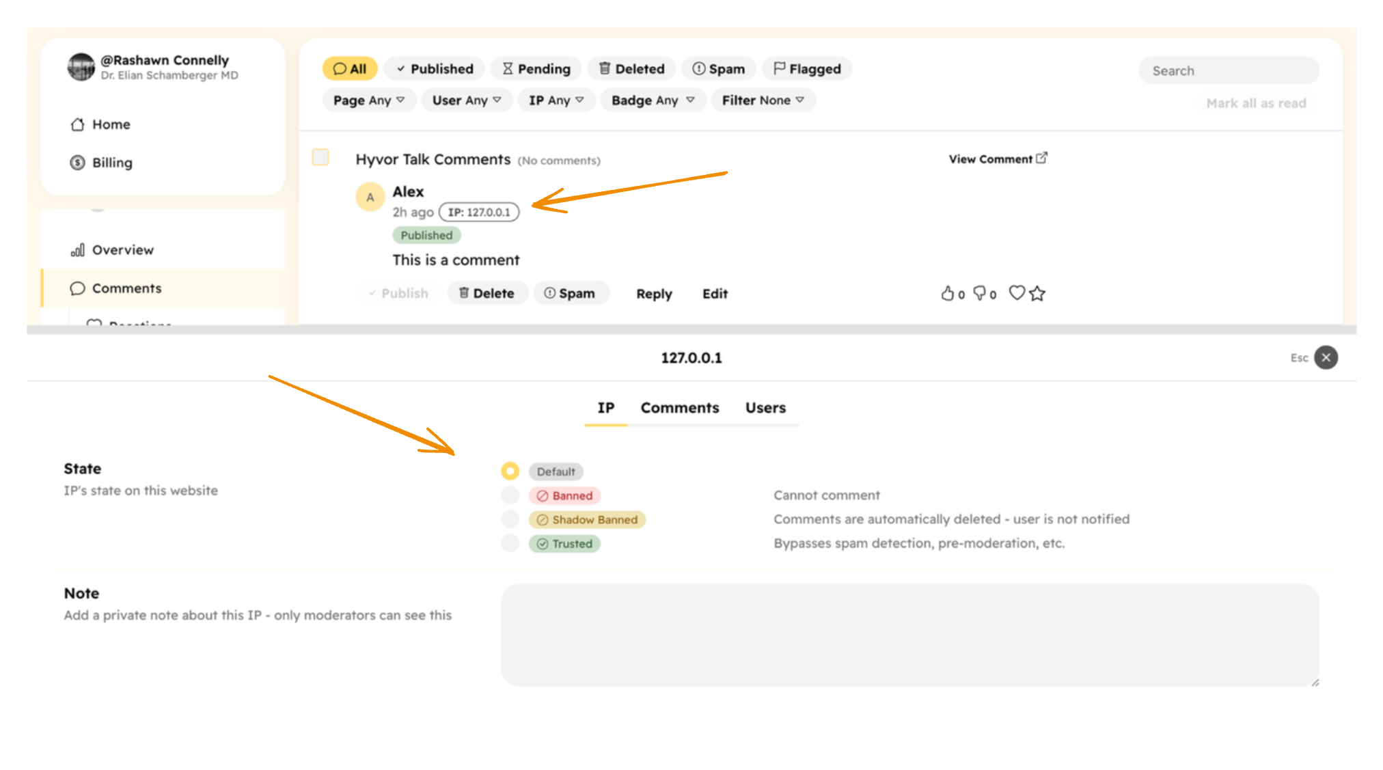Click the View Comment link
The width and height of the screenshot is (1383, 770).
pos(997,159)
